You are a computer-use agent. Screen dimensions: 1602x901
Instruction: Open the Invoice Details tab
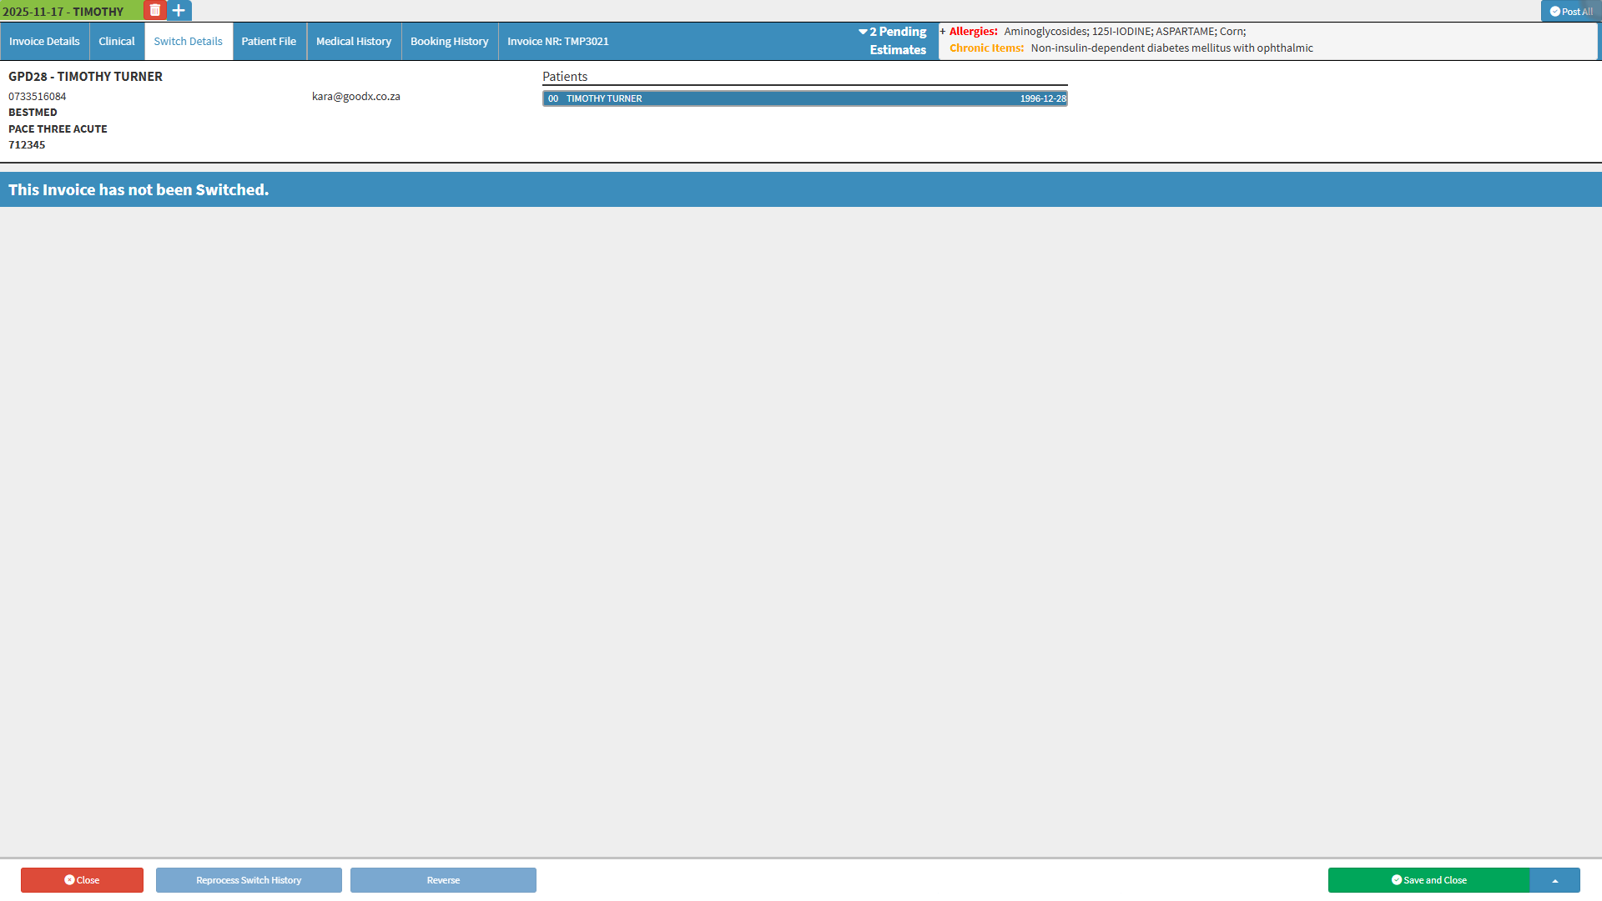point(44,41)
